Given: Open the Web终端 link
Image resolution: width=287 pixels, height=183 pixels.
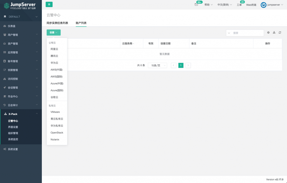Looking at the screenshot, I should click(x=251, y=5).
